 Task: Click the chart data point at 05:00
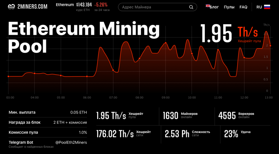[x=61, y=76]
